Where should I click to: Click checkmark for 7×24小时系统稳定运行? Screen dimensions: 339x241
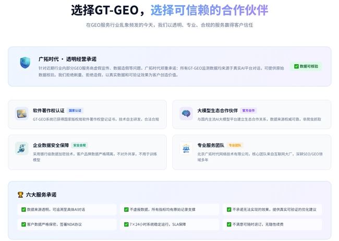click(126, 224)
